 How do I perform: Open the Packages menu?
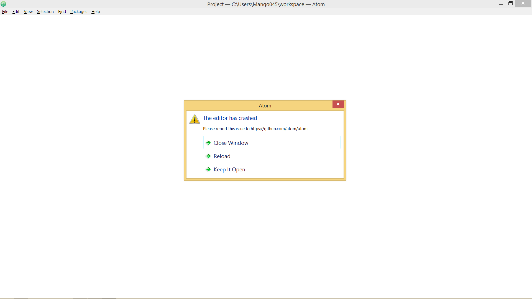tap(79, 11)
